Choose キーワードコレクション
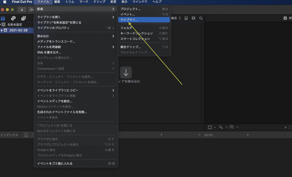This screenshot has width=292, height=177. point(144,33)
